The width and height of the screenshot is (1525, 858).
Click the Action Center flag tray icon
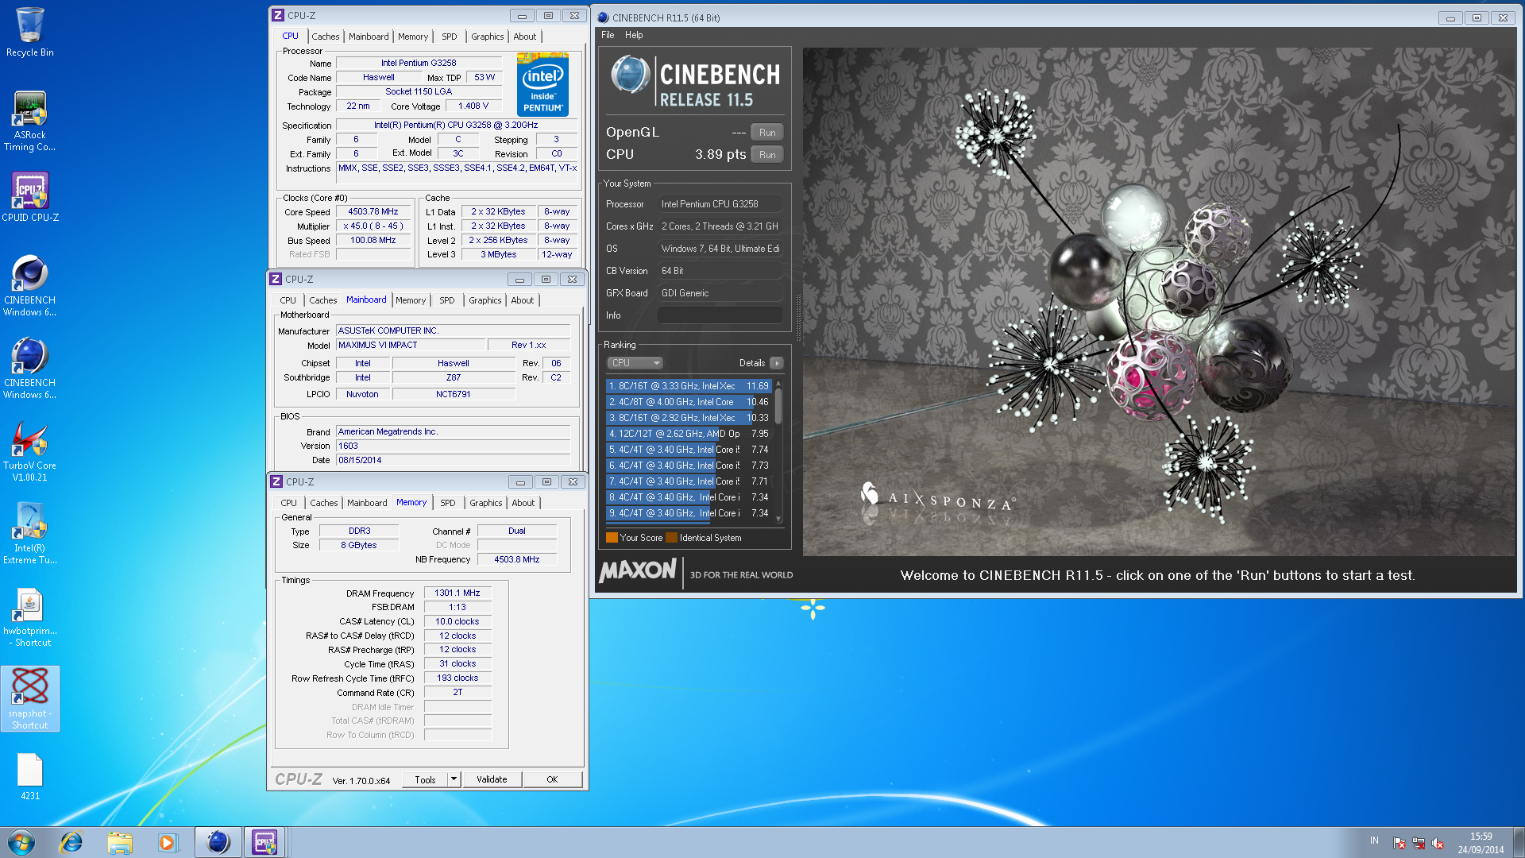click(x=1400, y=843)
